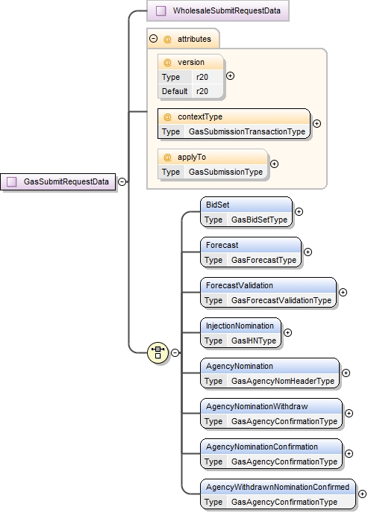
Task: Expand the AgencyNomination element
Action: click(x=346, y=373)
